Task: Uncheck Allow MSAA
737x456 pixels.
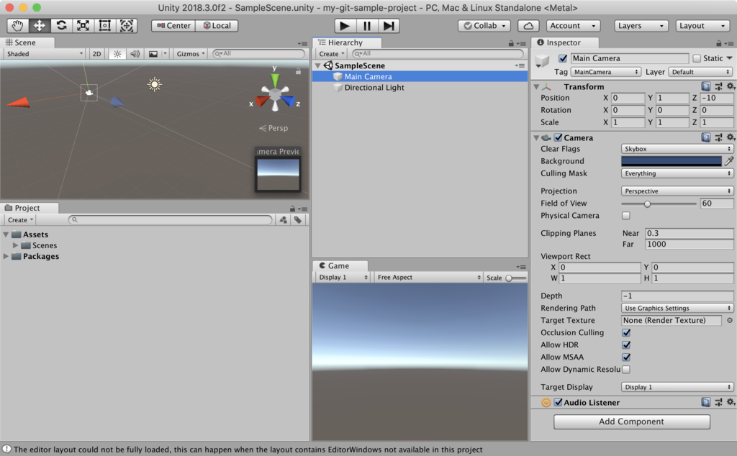Action: pos(626,357)
